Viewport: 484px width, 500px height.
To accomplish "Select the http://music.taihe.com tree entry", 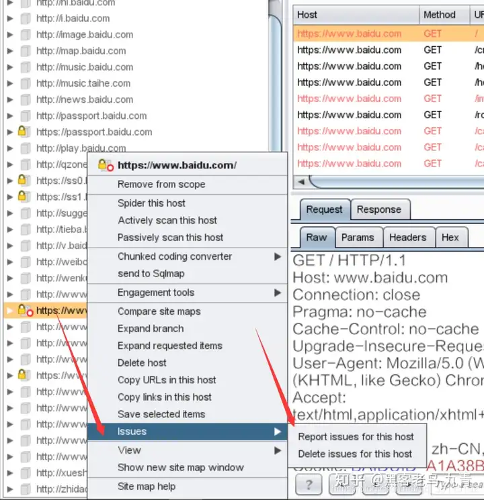I will (x=83, y=83).
